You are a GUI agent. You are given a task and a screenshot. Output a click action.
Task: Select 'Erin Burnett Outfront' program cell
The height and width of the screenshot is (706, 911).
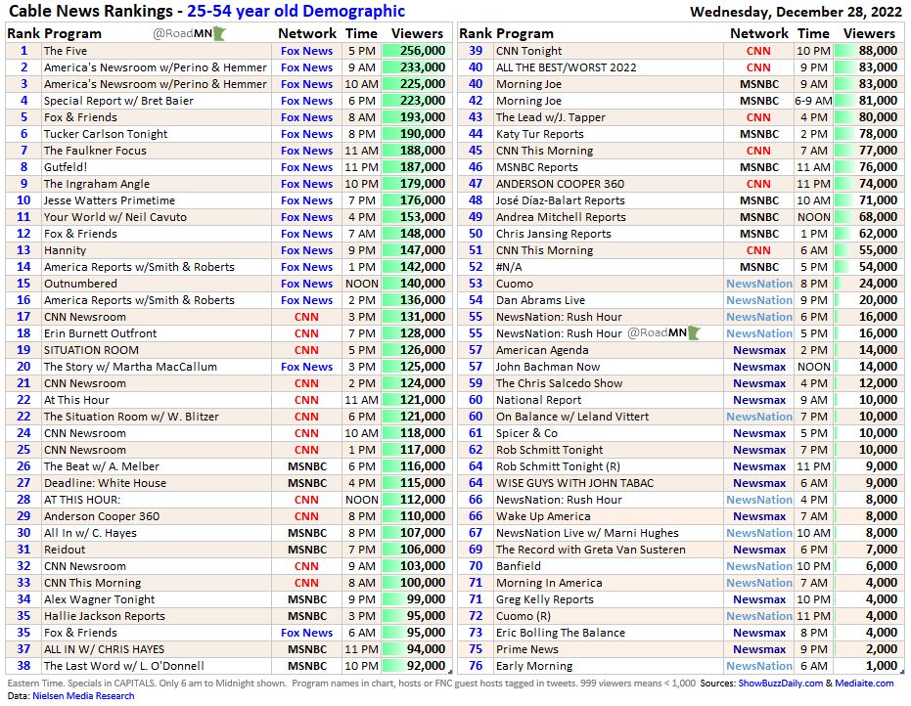pyautogui.click(x=157, y=333)
